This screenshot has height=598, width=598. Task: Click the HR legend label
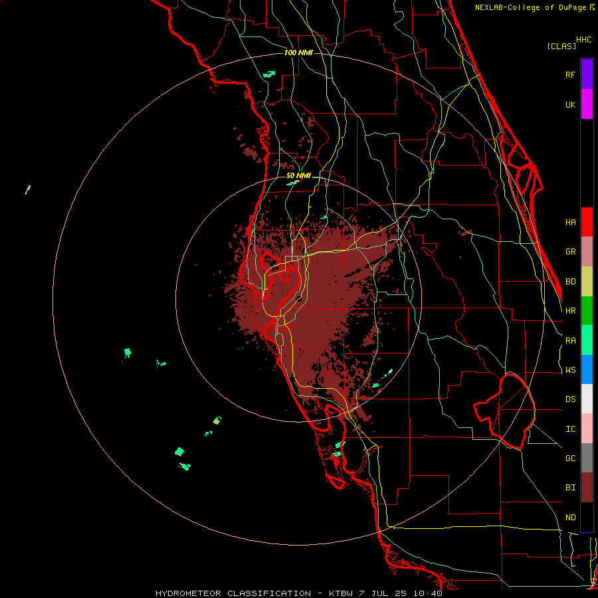click(570, 311)
